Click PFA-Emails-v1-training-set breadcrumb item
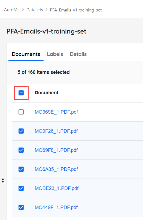Screen dimensions: 143x220 click(x=76, y=10)
